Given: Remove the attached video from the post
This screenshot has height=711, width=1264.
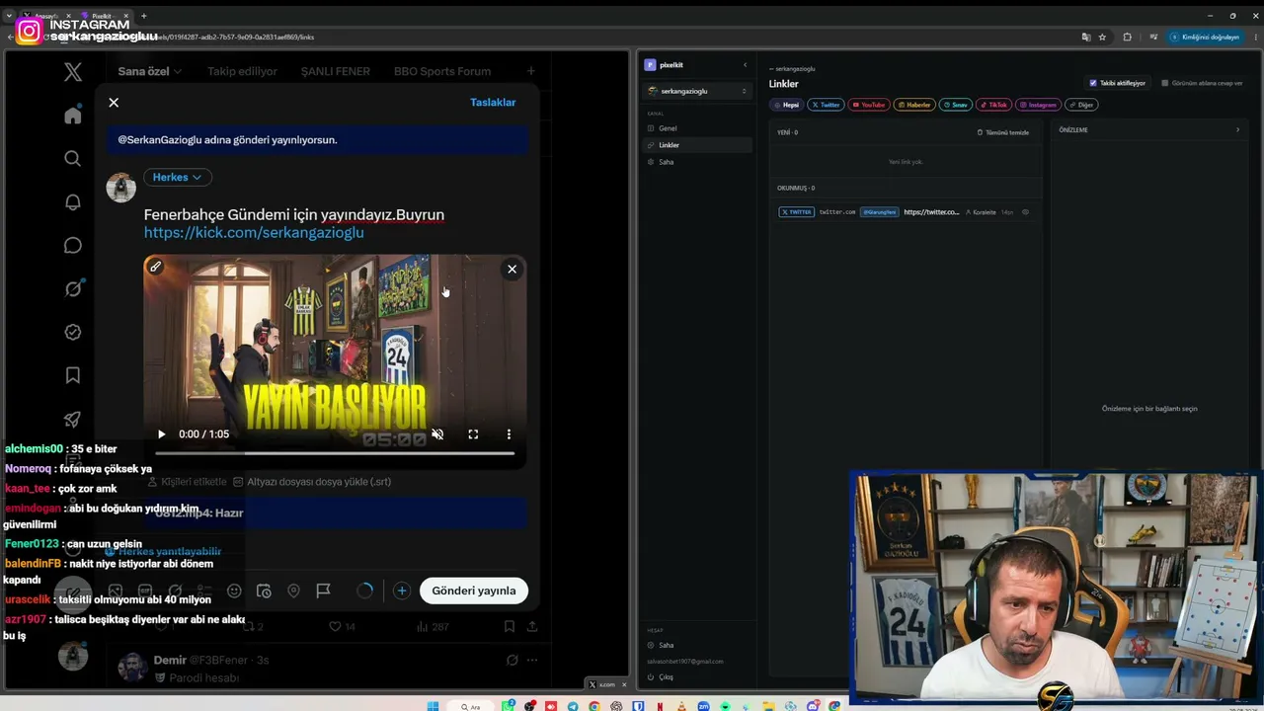Looking at the screenshot, I should click(512, 269).
